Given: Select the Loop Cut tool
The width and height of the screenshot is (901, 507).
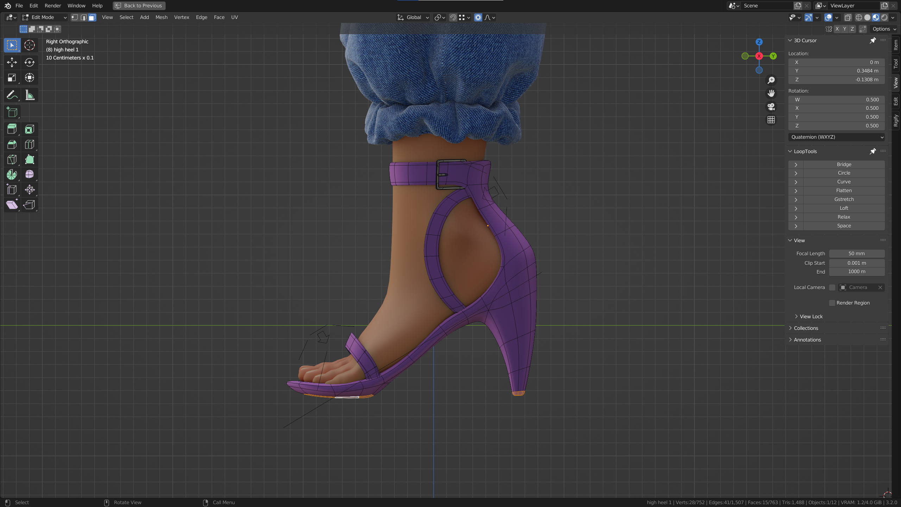Looking at the screenshot, I should pyautogui.click(x=30, y=144).
